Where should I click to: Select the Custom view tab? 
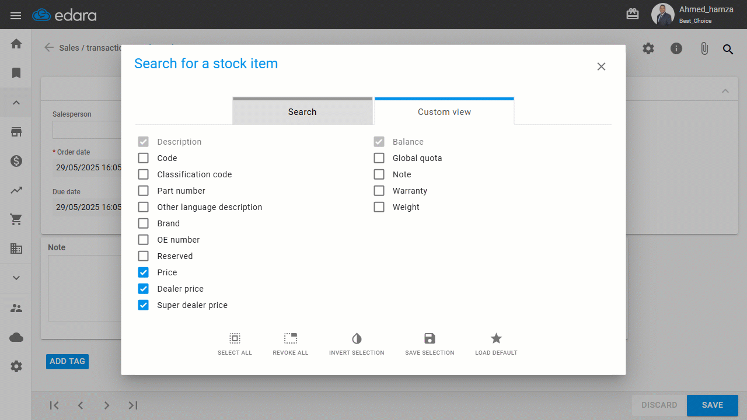pos(444,111)
